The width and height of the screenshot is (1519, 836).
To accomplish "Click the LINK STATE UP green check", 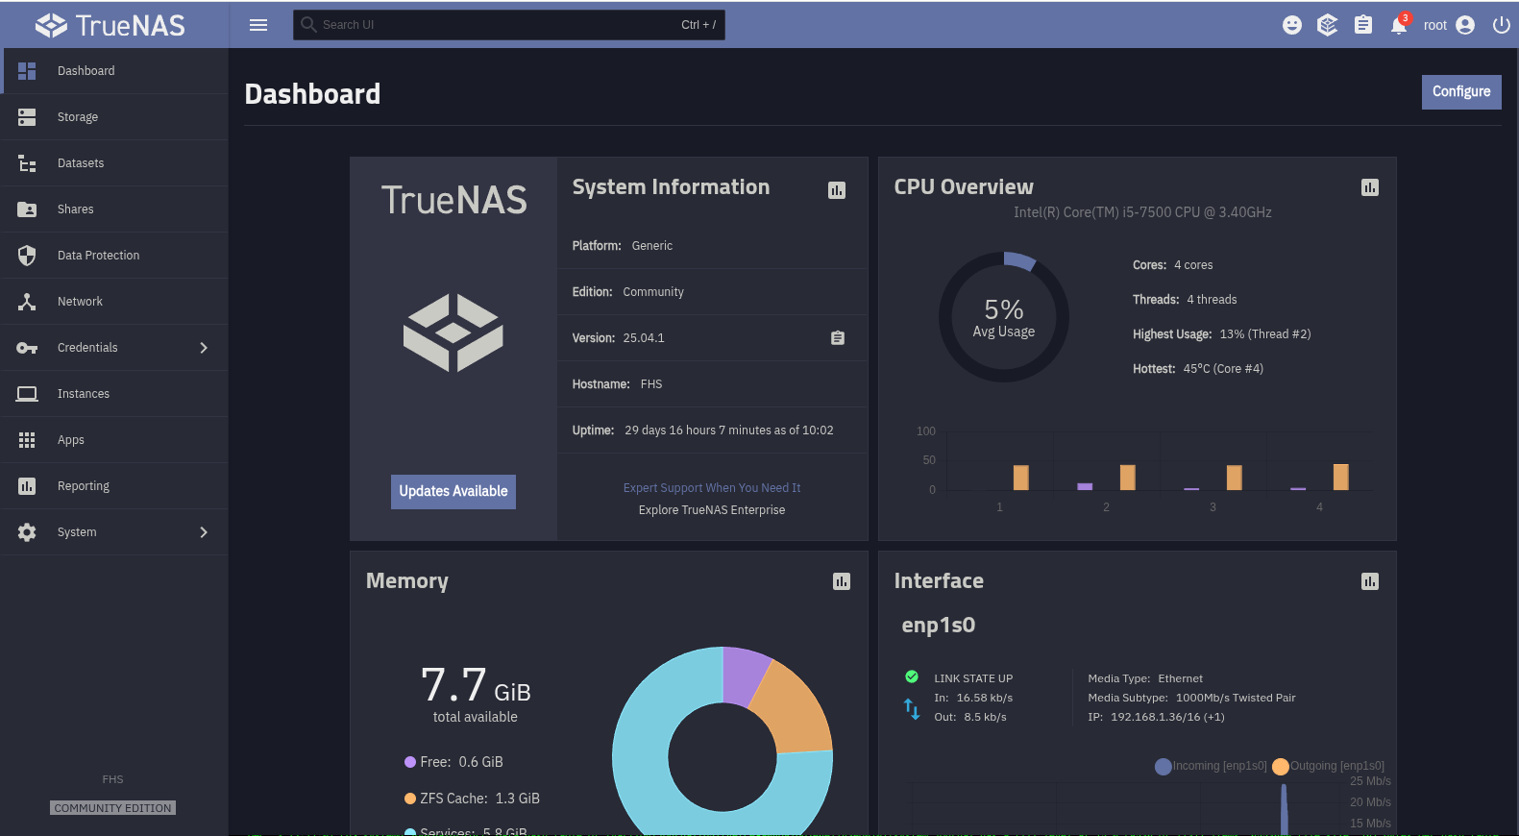I will [912, 676].
